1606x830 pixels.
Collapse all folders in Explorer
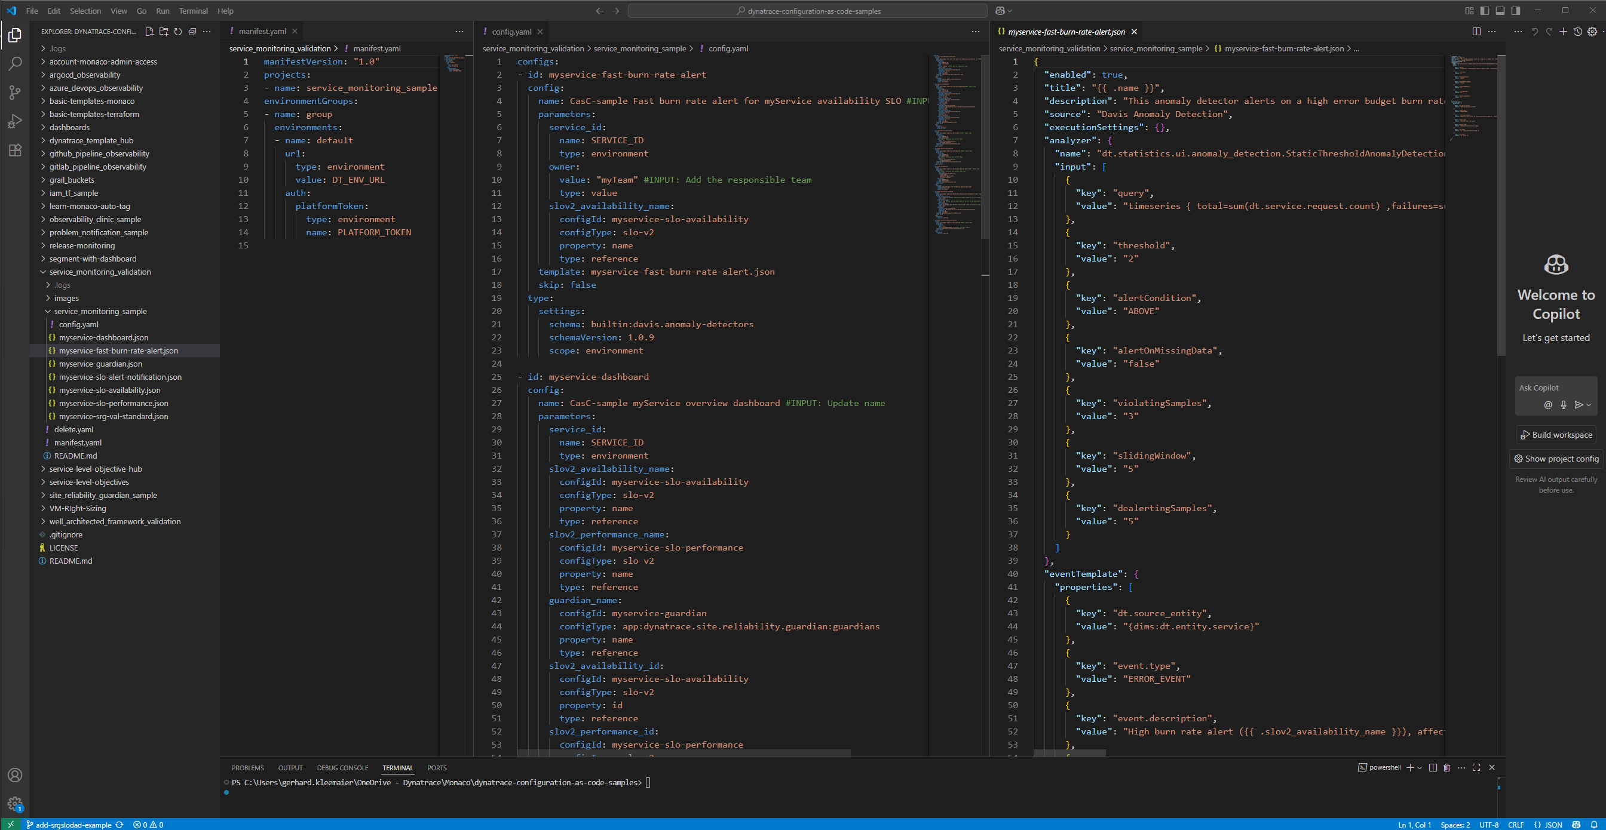(x=192, y=31)
